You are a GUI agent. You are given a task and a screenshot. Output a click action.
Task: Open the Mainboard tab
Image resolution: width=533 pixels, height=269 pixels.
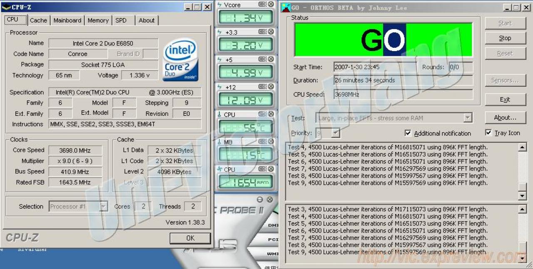[67, 20]
